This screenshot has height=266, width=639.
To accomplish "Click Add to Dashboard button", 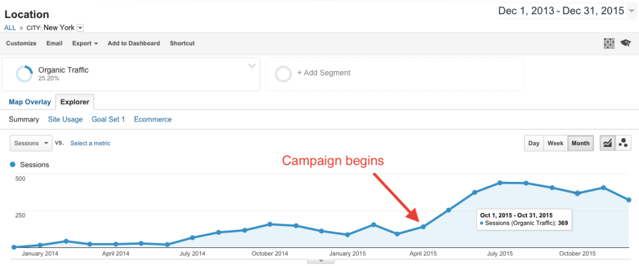I will coord(134,44).
